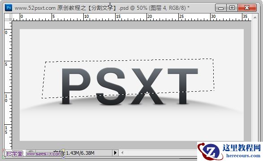Viewport: 263px width, 161px height.
Task: Click the document title www.52psxt.com text
Action: [35, 8]
